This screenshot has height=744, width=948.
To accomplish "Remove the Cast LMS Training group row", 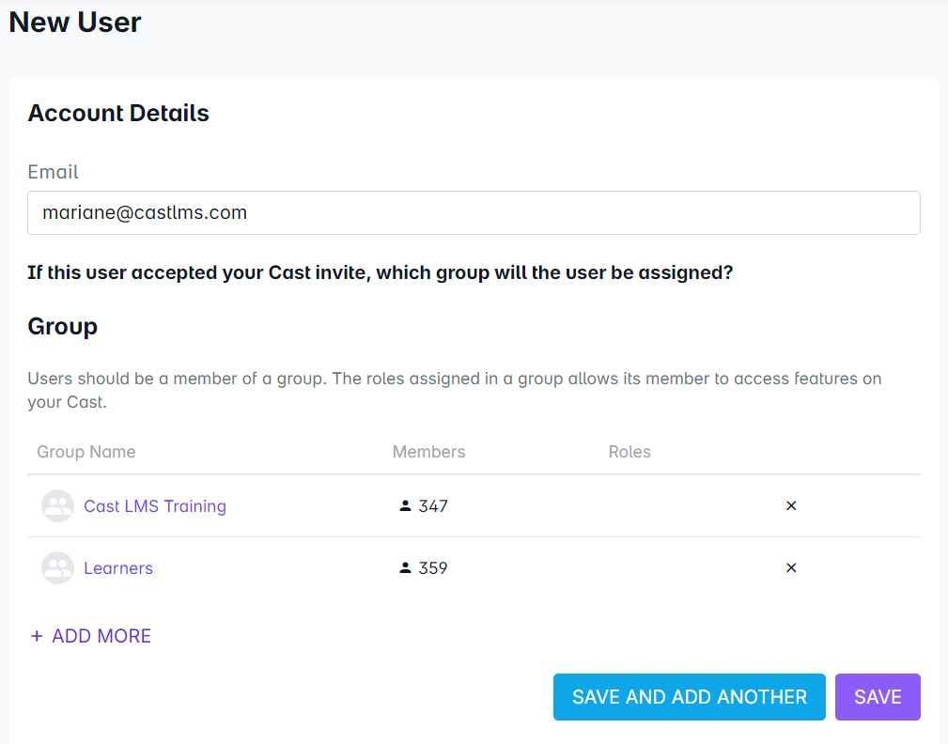I will coord(791,506).
